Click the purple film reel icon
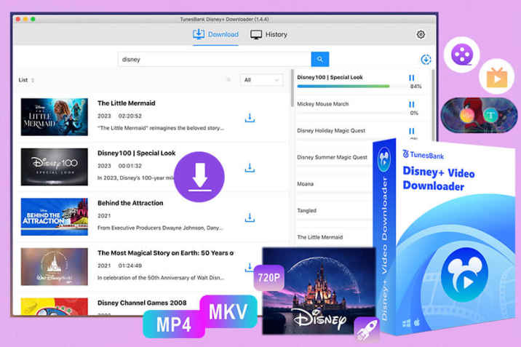This screenshot has width=521, height=347. [461, 54]
